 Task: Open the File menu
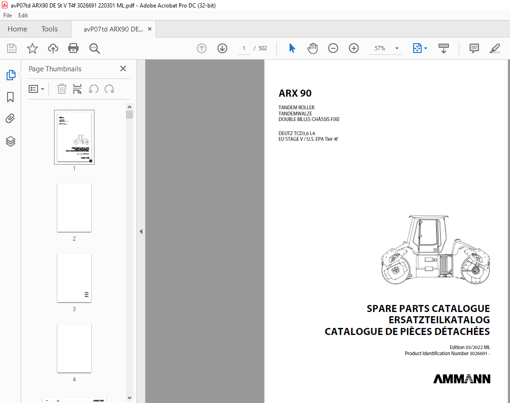pos(8,15)
